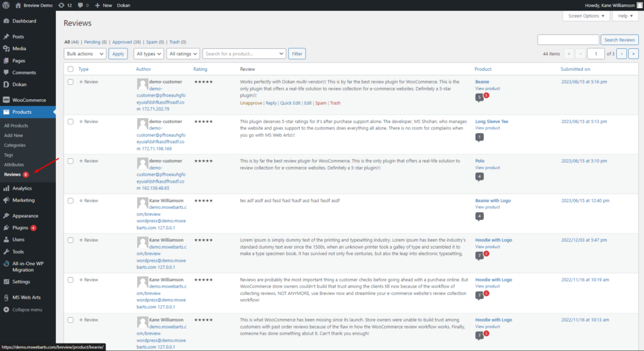This screenshot has height=351, width=644.
Task: Click the Quick Edit link on Beanie review
Action: click(291, 104)
